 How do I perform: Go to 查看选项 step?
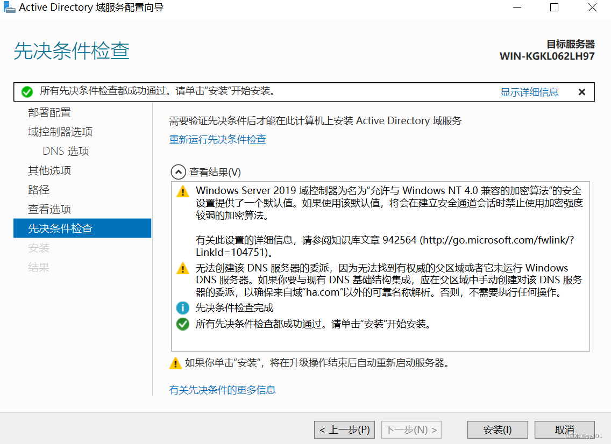(49, 209)
